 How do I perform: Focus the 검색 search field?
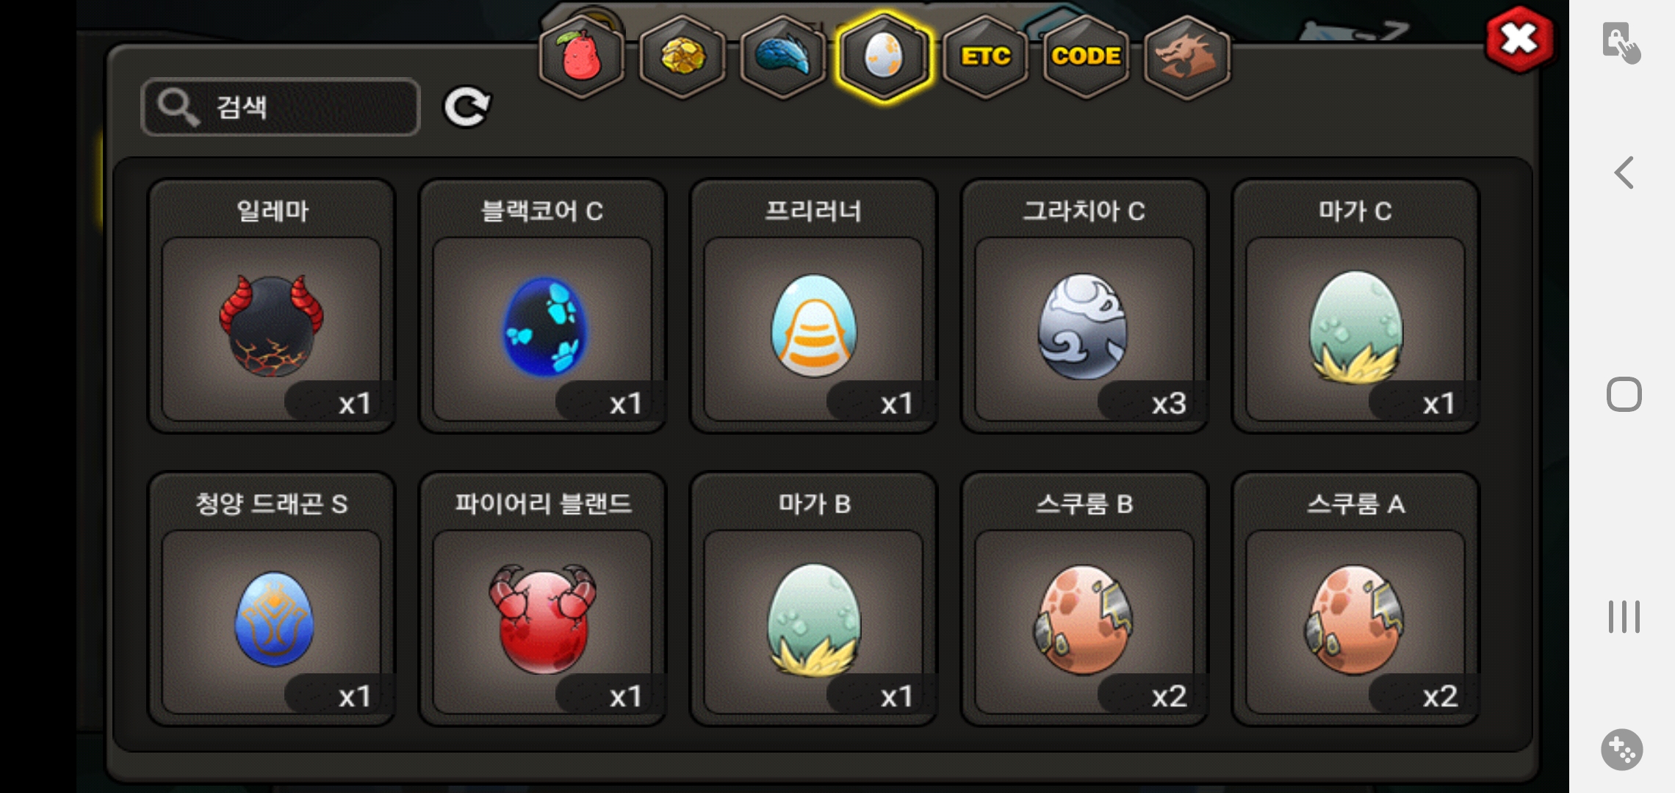tap(280, 107)
